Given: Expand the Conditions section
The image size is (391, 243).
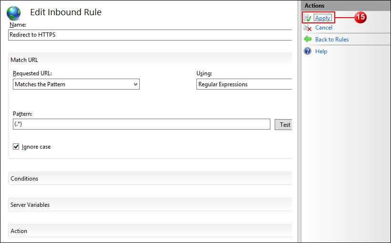Looking at the screenshot, I should [150, 179].
